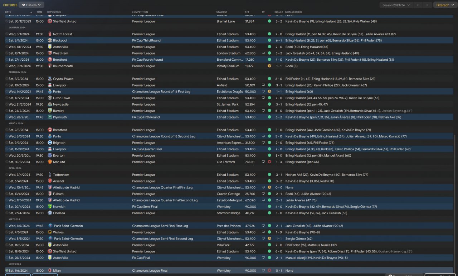Open the Filtered* filter dropdown
458x276 pixels.
(x=445, y=5)
